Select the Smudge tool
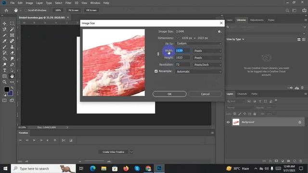Viewport: 308px width, 173px height. [12, 59]
